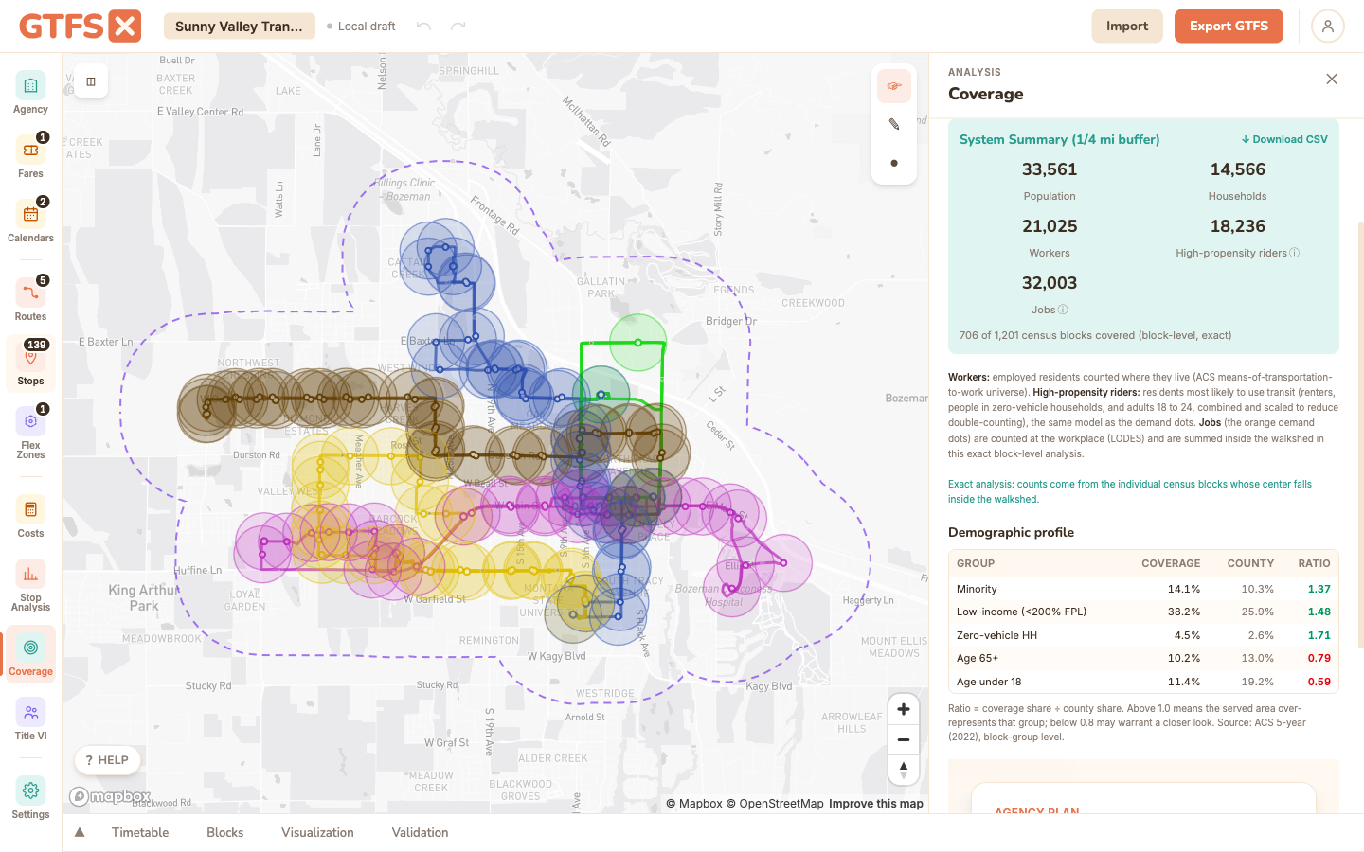Click the Demographic profile heading
The width and height of the screenshot is (1364, 852).
coord(1011,532)
